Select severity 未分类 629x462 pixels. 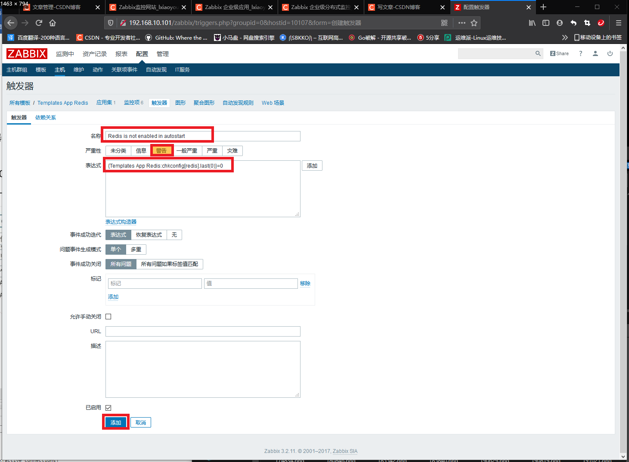[x=118, y=151]
